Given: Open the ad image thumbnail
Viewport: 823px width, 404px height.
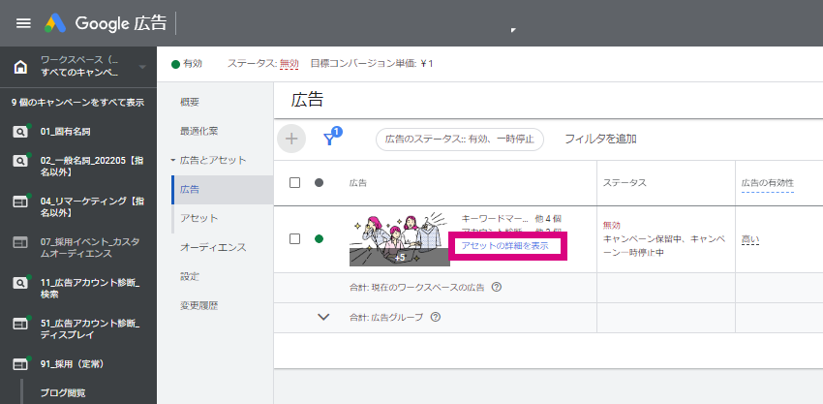Looking at the screenshot, I should 400,239.
